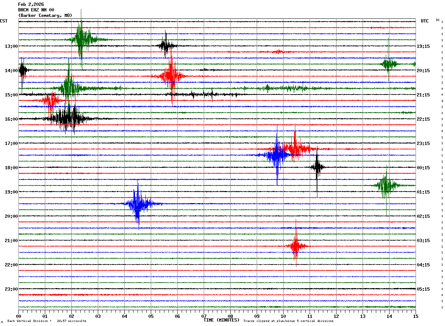
Task: Select the BACM EHZ NM 00 station label
Action: pyautogui.click(x=36, y=10)
